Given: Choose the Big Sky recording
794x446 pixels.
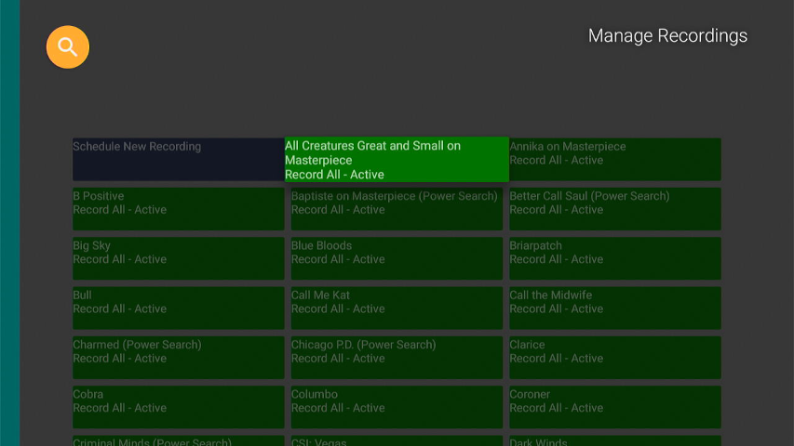Looking at the screenshot, I should 178,258.
